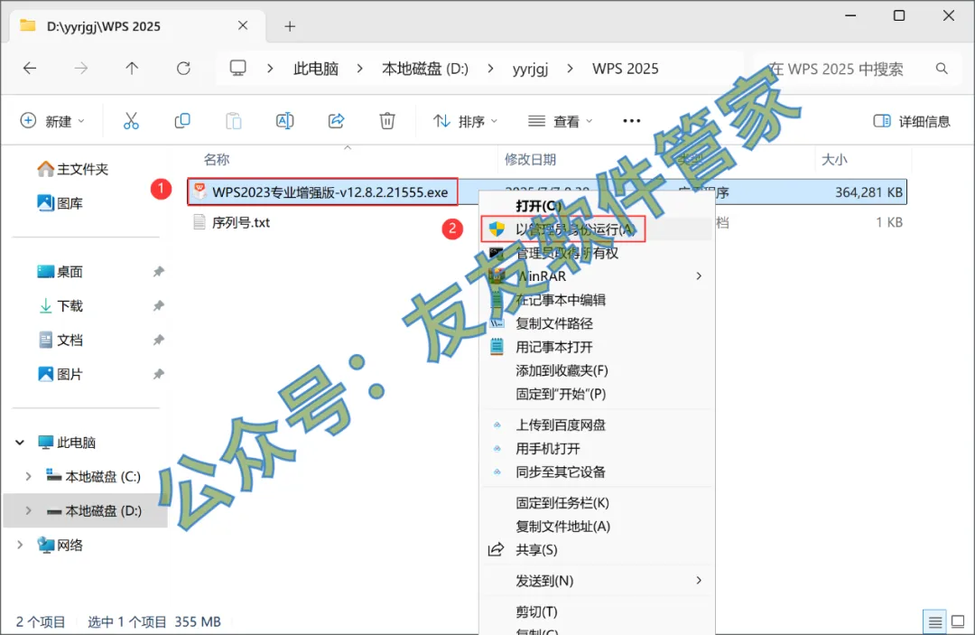Click the Forward navigation arrow
The height and width of the screenshot is (635, 975).
point(81,69)
